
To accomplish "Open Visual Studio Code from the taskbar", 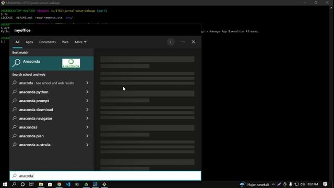I will pos(68,184).
